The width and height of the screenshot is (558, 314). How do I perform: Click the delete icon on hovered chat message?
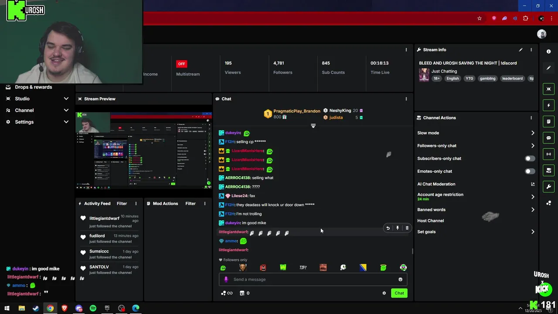(407, 228)
